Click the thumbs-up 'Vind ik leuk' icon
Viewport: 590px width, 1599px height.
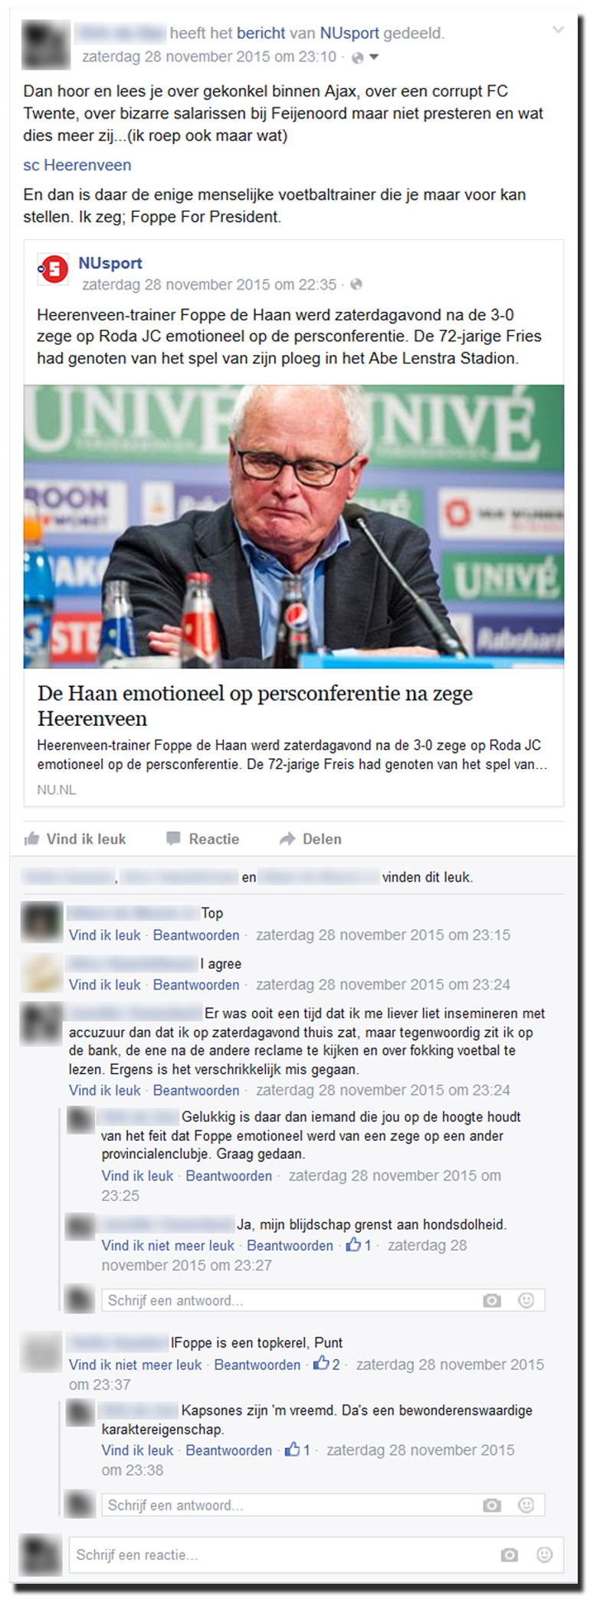(32, 839)
